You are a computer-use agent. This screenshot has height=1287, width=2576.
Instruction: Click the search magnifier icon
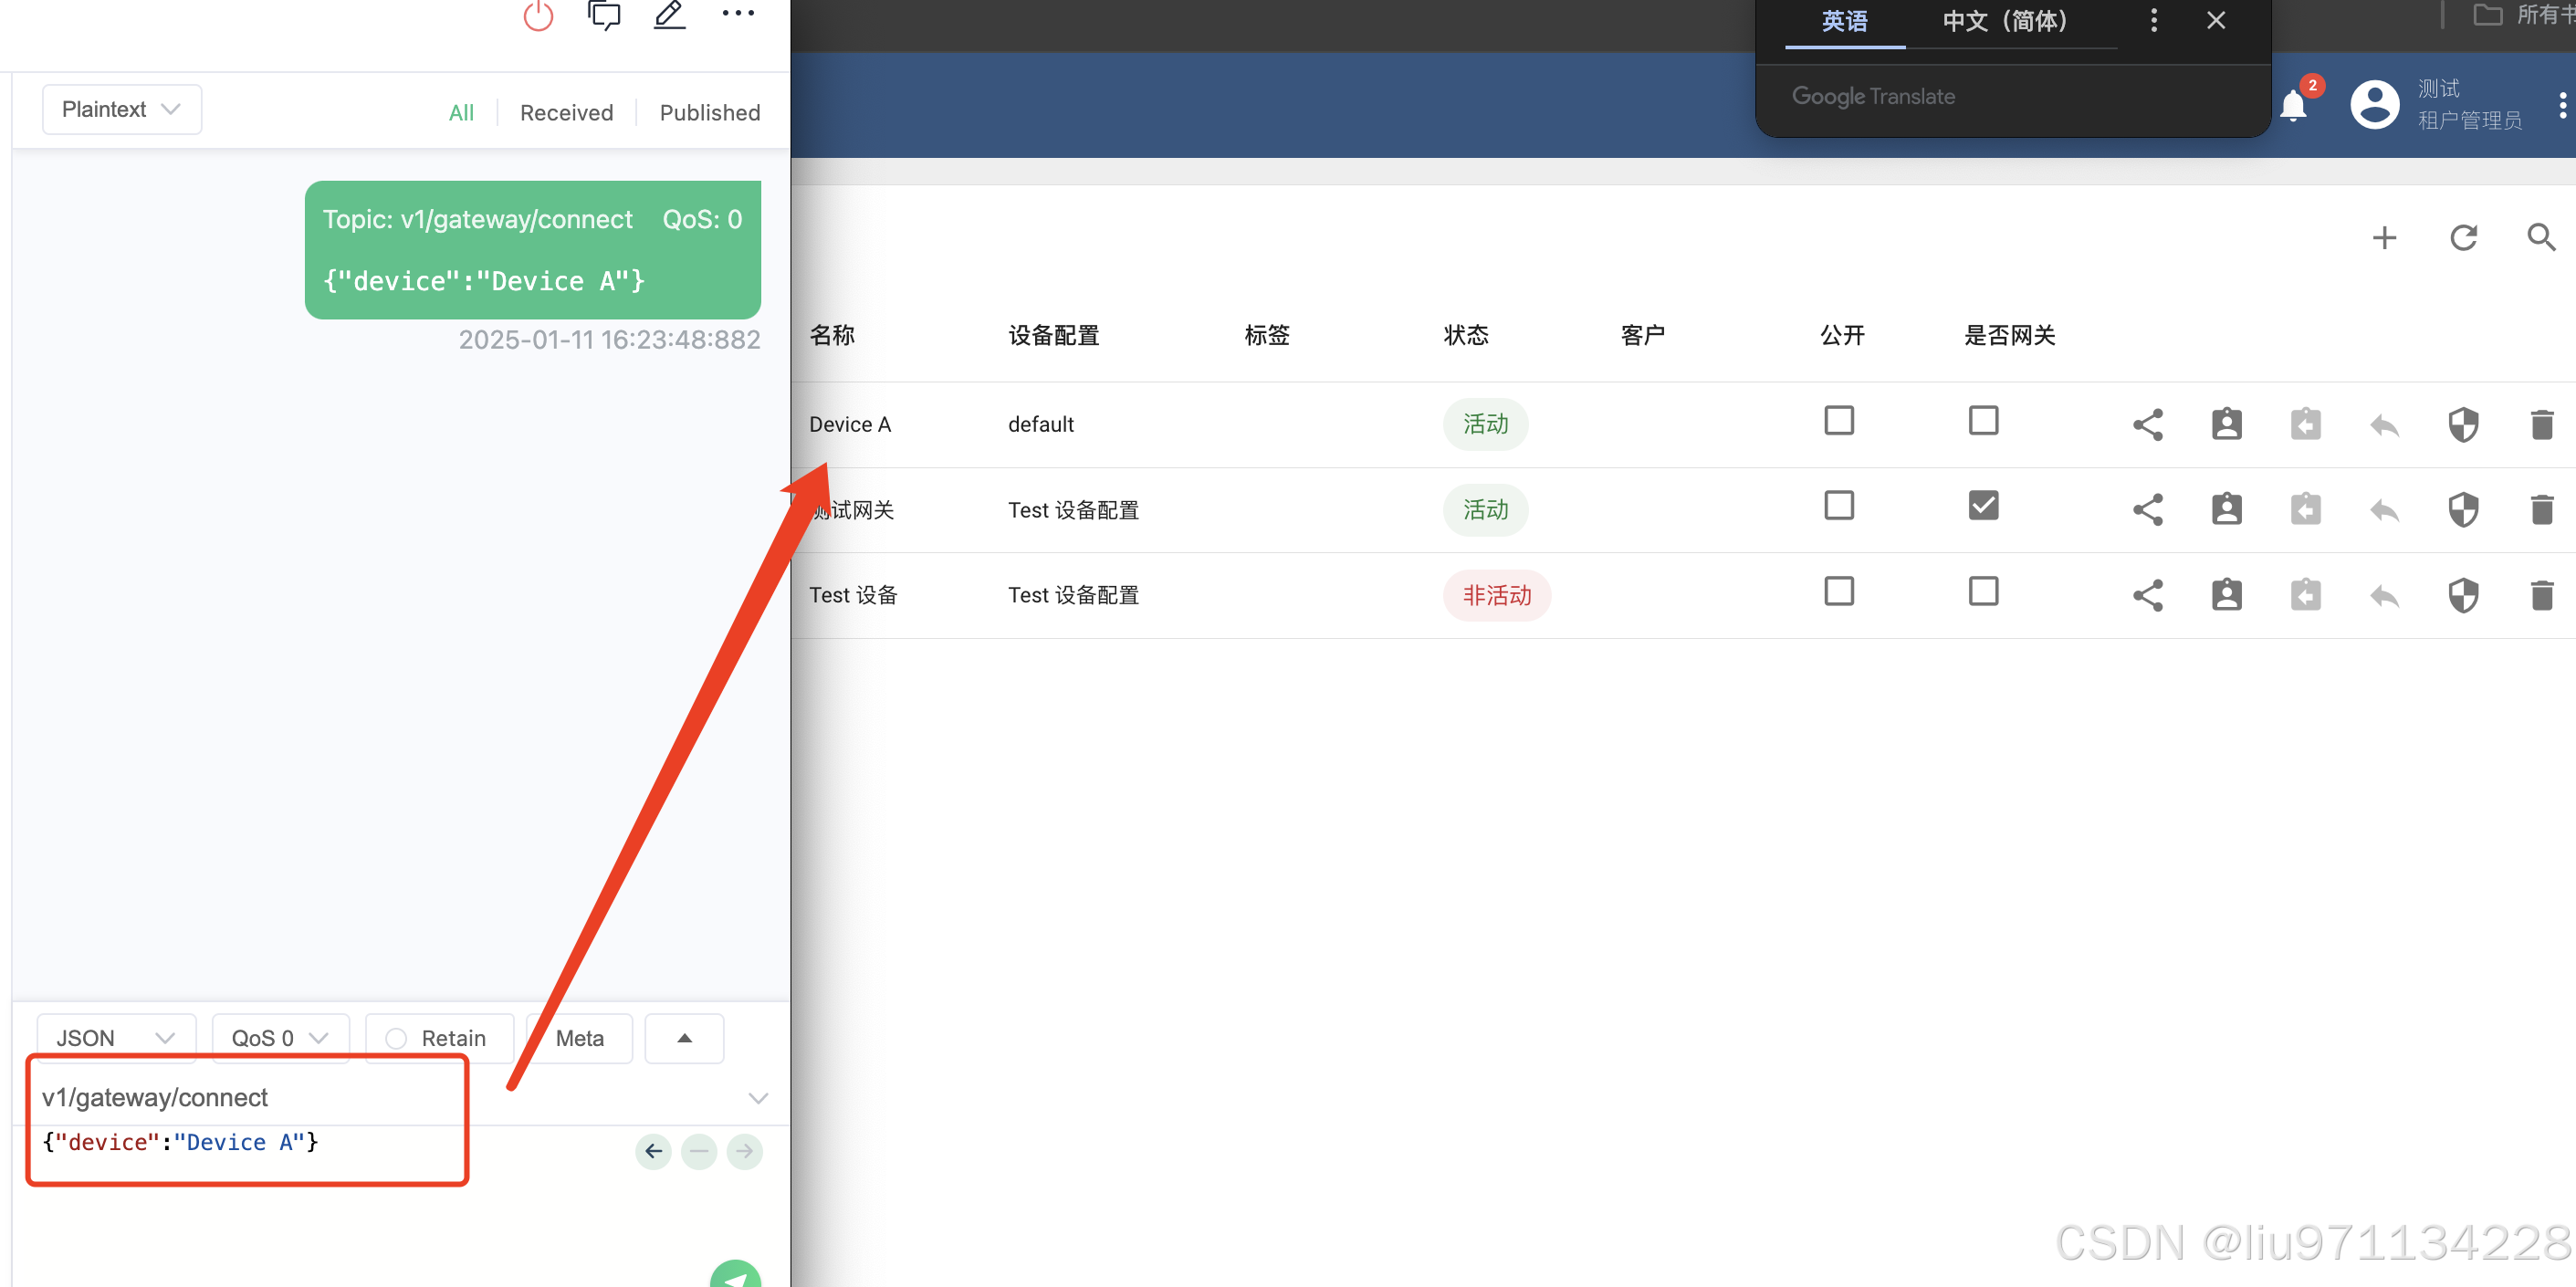pyautogui.click(x=2541, y=238)
